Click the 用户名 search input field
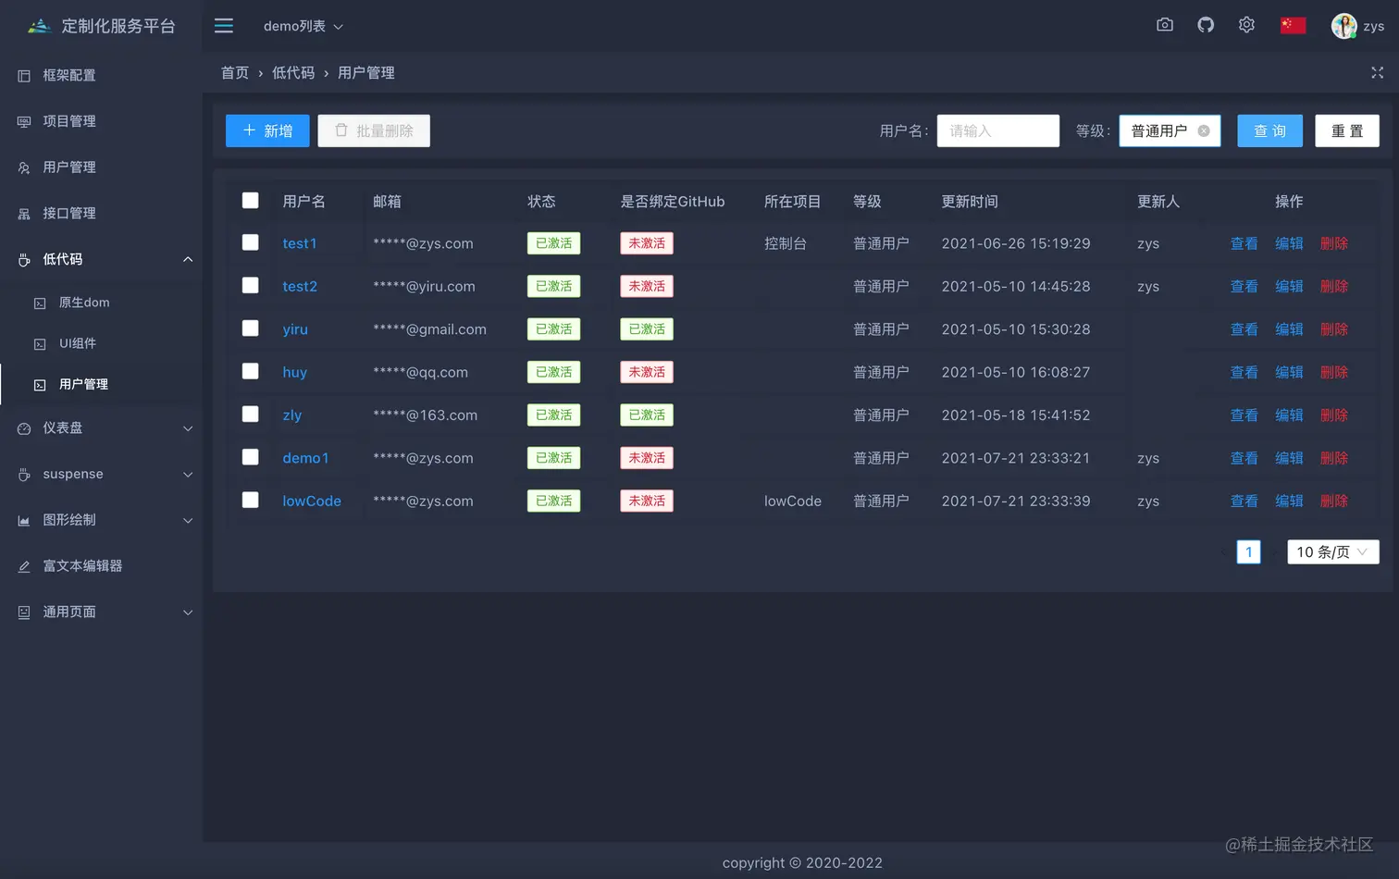This screenshot has height=879, width=1399. tap(997, 130)
